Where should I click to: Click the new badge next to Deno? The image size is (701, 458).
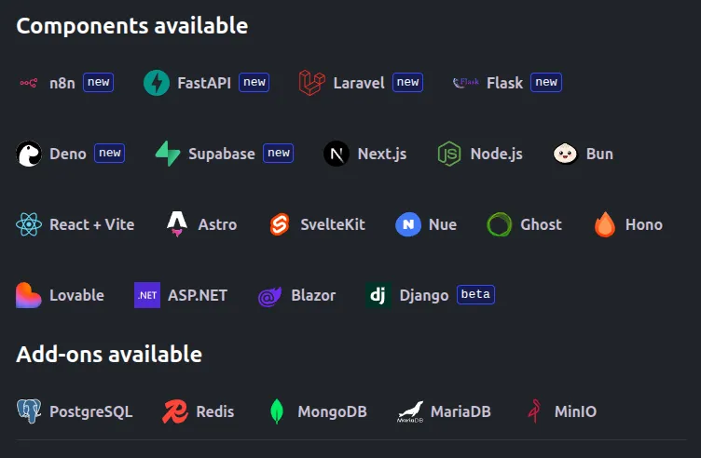[110, 153]
